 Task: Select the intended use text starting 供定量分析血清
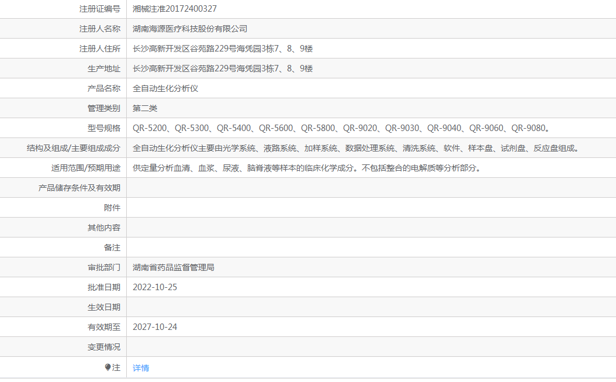[307, 168]
